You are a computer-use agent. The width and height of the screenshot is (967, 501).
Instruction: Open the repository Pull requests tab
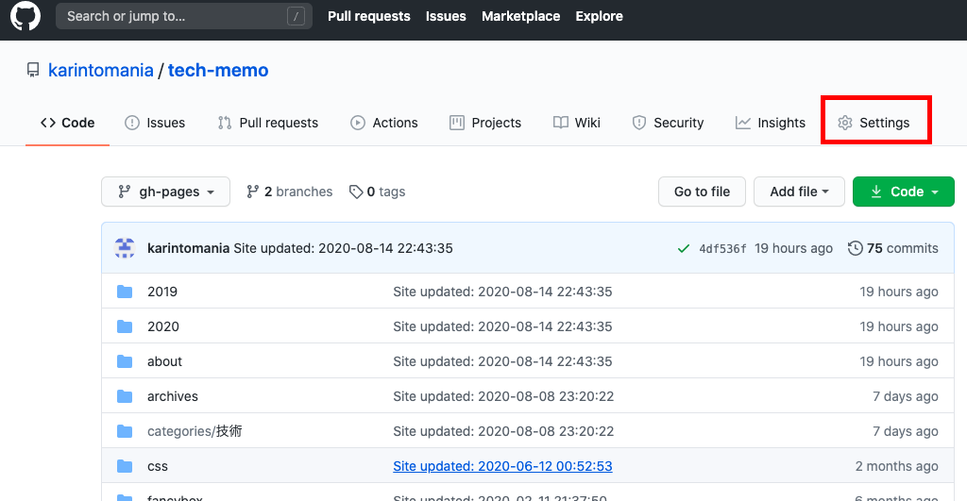[x=267, y=123]
